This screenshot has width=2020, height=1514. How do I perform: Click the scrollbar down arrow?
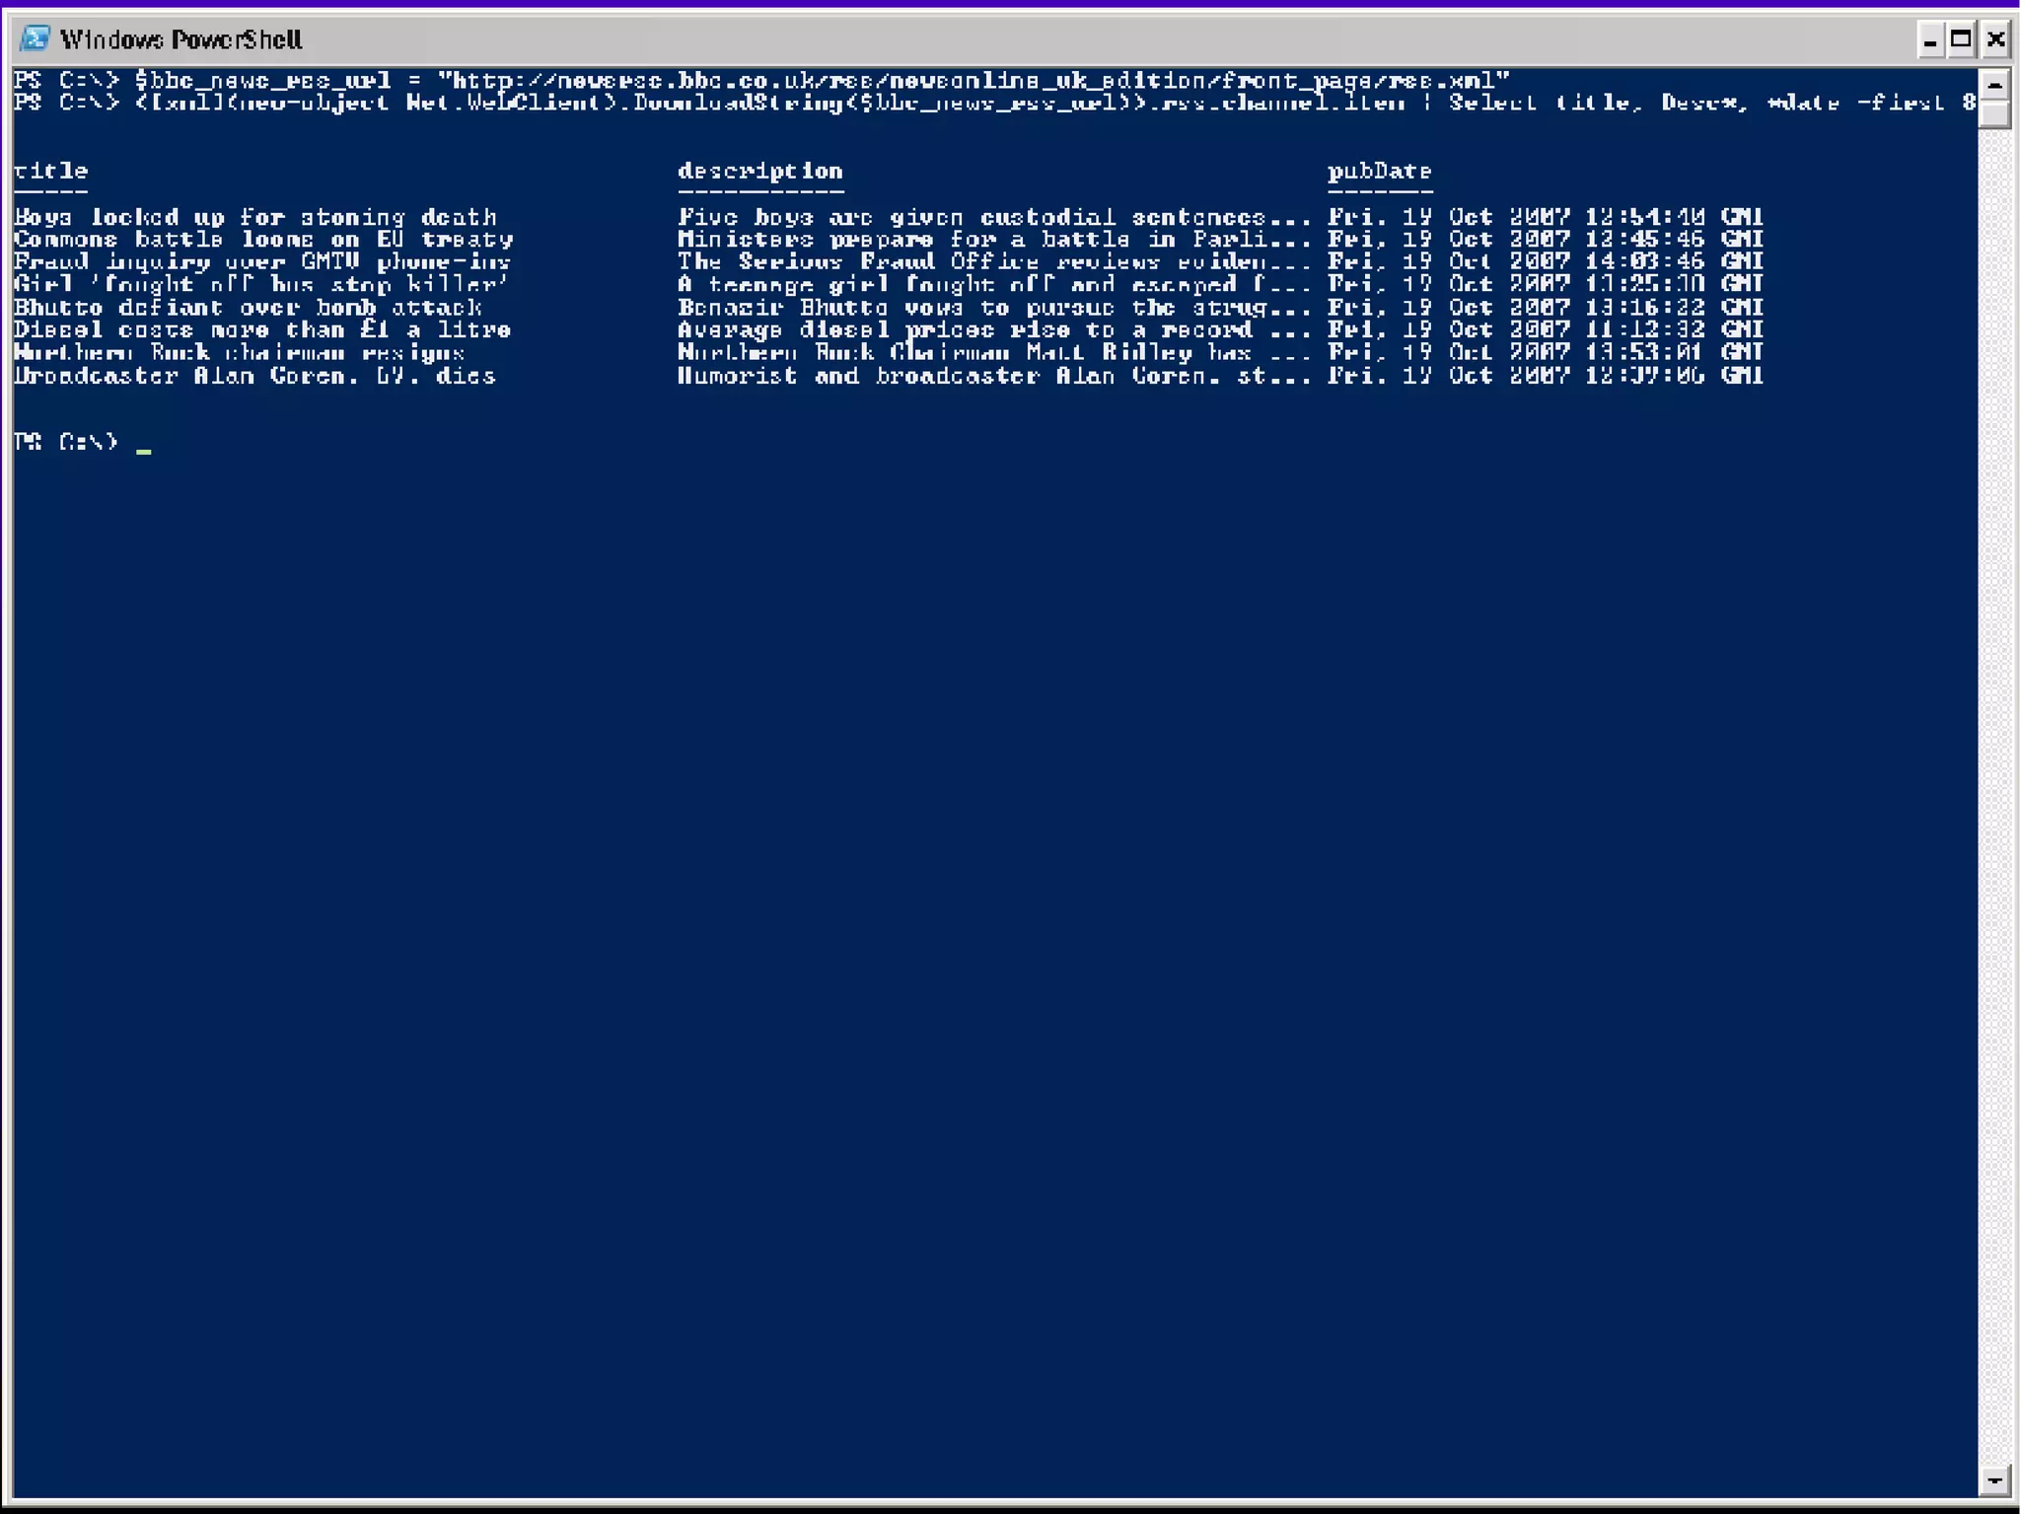[1993, 1479]
